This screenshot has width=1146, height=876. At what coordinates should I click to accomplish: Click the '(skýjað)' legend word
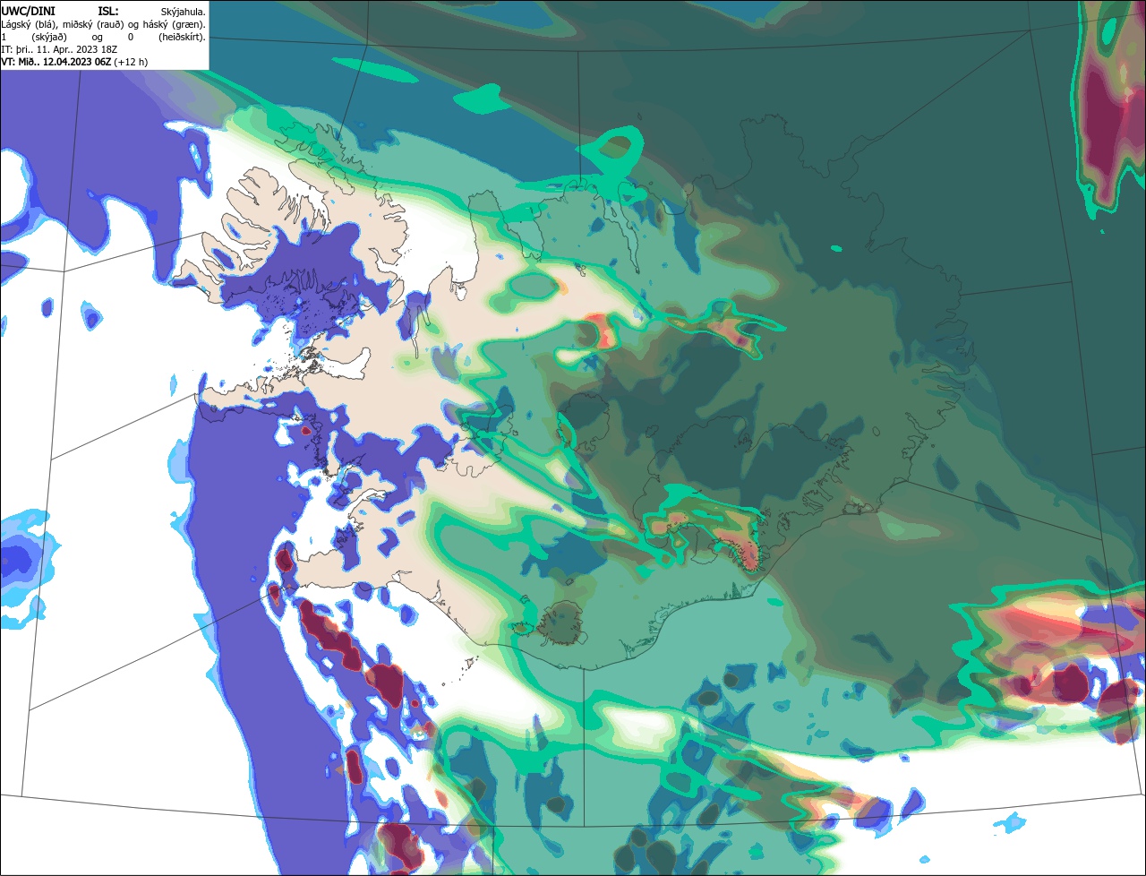pyautogui.click(x=49, y=38)
